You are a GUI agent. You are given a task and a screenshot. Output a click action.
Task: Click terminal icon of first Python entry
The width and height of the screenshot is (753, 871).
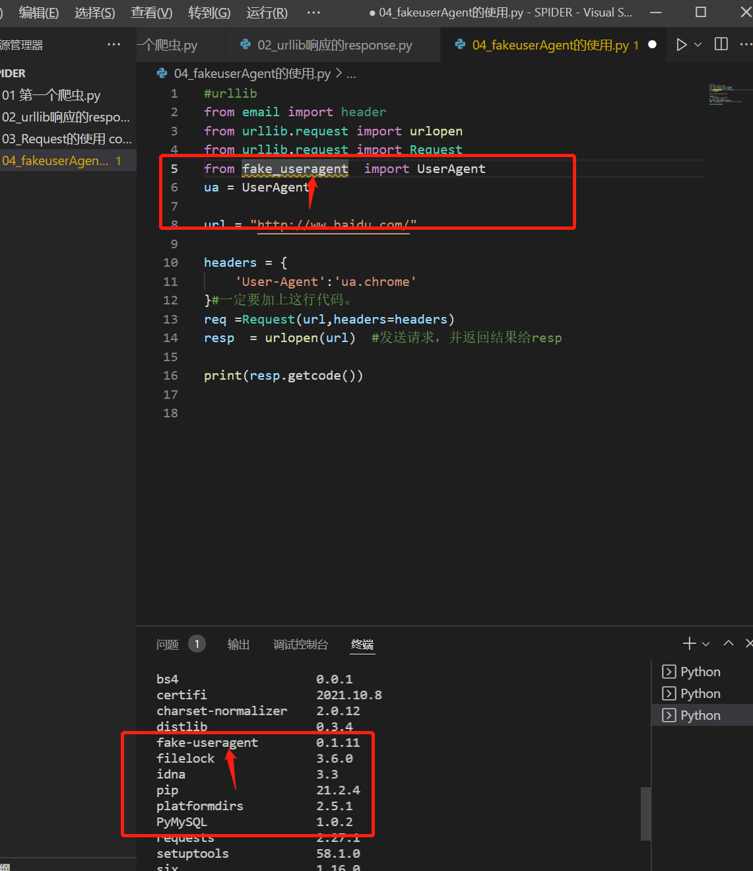pyautogui.click(x=669, y=672)
